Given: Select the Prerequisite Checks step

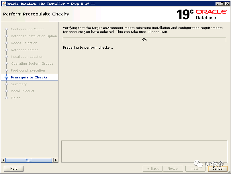Looking at the screenshot, I should [x=29, y=77].
